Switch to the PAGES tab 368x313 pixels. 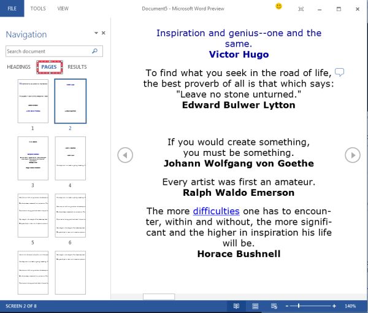coord(49,67)
